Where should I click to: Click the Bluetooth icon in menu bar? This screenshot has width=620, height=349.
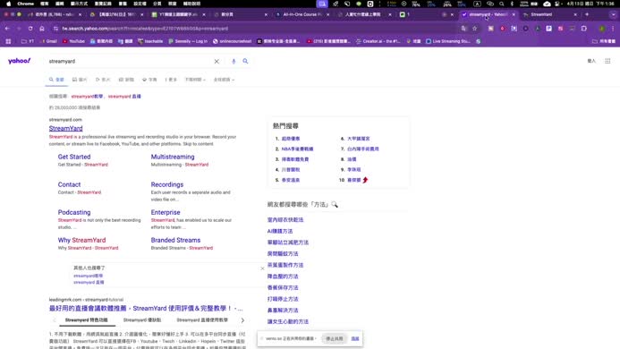coord(512,4)
